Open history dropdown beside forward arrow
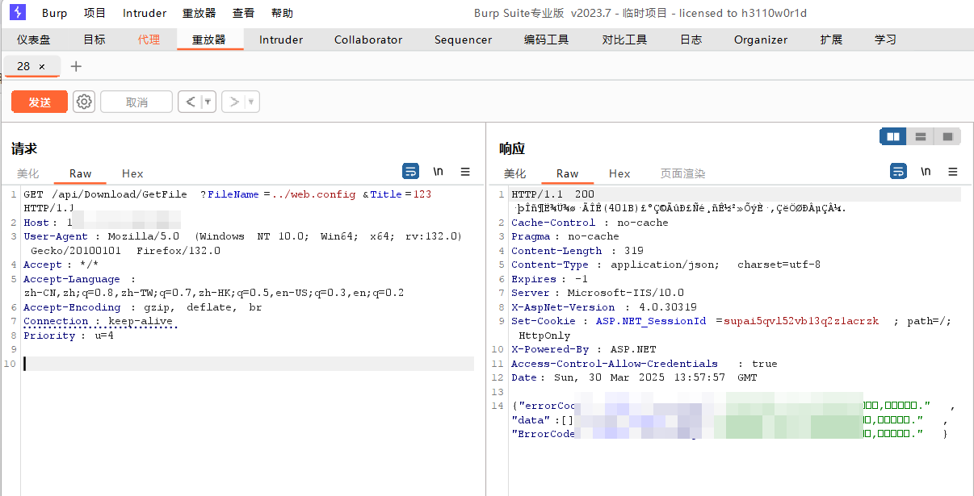Image resolution: width=974 pixels, height=496 pixels. [252, 102]
